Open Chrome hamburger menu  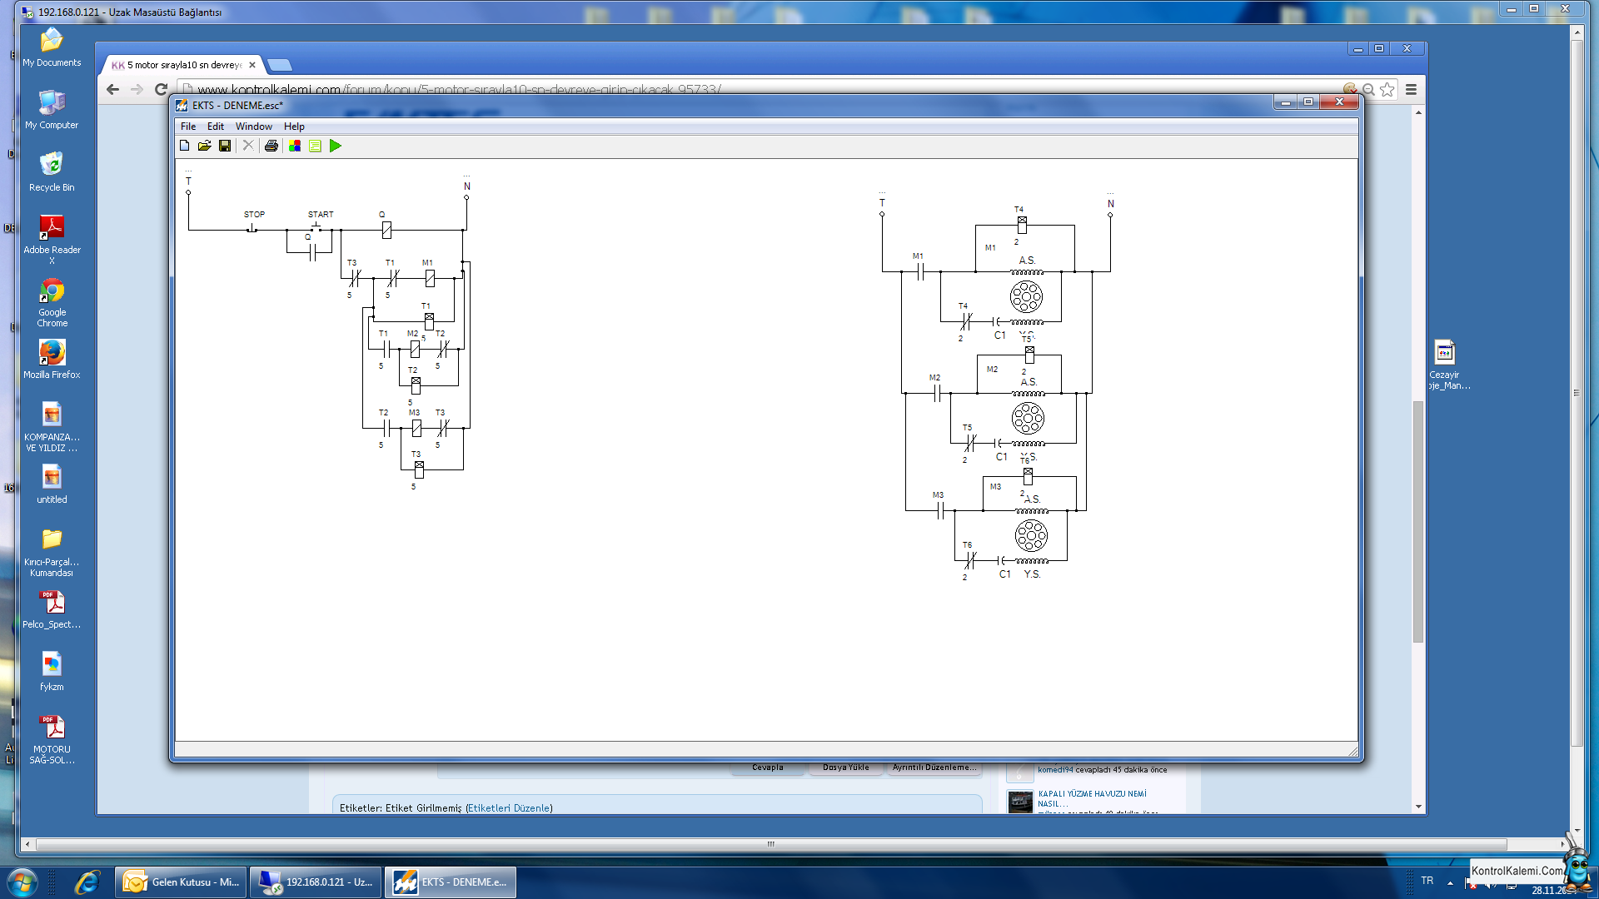[x=1412, y=89]
